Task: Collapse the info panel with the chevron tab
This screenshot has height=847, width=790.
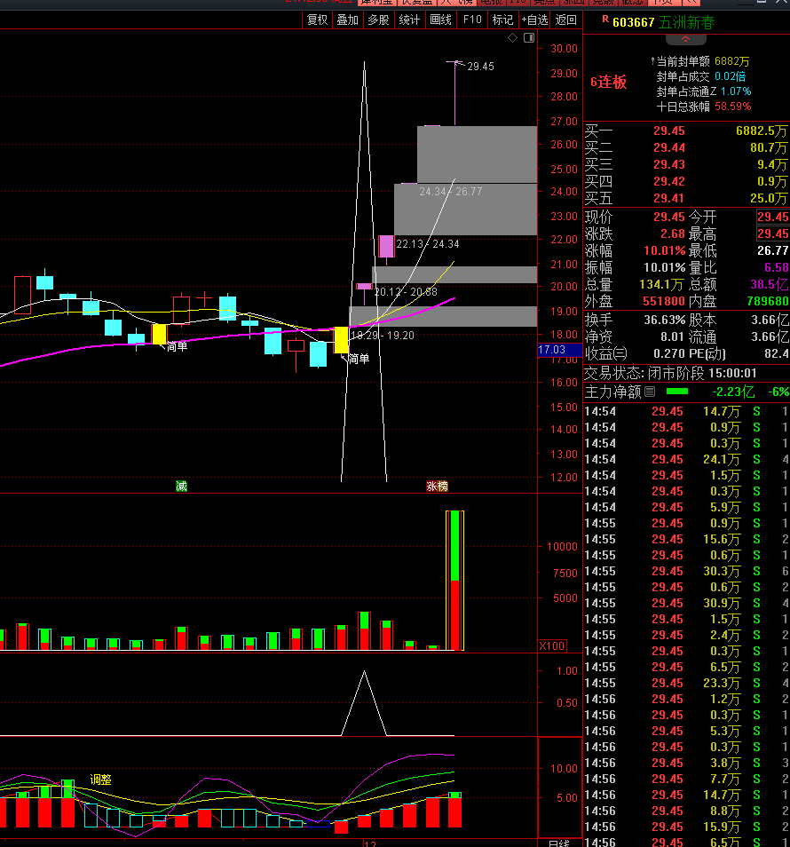Action: tap(686, 39)
